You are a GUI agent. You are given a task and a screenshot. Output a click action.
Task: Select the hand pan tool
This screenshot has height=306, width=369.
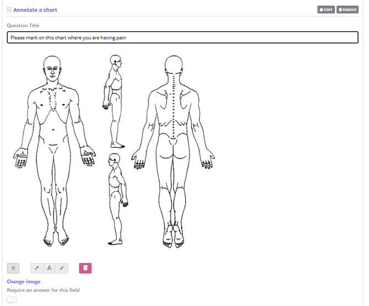point(13,268)
